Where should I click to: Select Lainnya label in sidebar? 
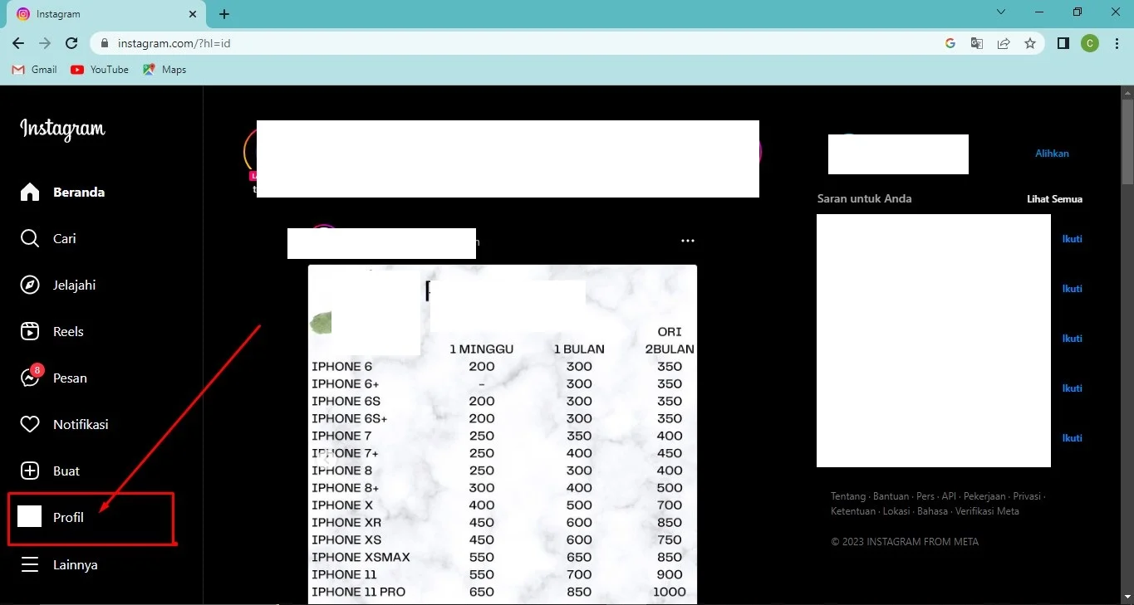tap(76, 565)
